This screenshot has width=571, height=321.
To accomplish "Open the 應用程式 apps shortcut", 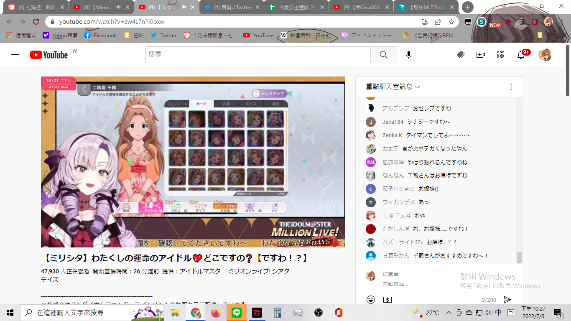I will tap(21, 36).
